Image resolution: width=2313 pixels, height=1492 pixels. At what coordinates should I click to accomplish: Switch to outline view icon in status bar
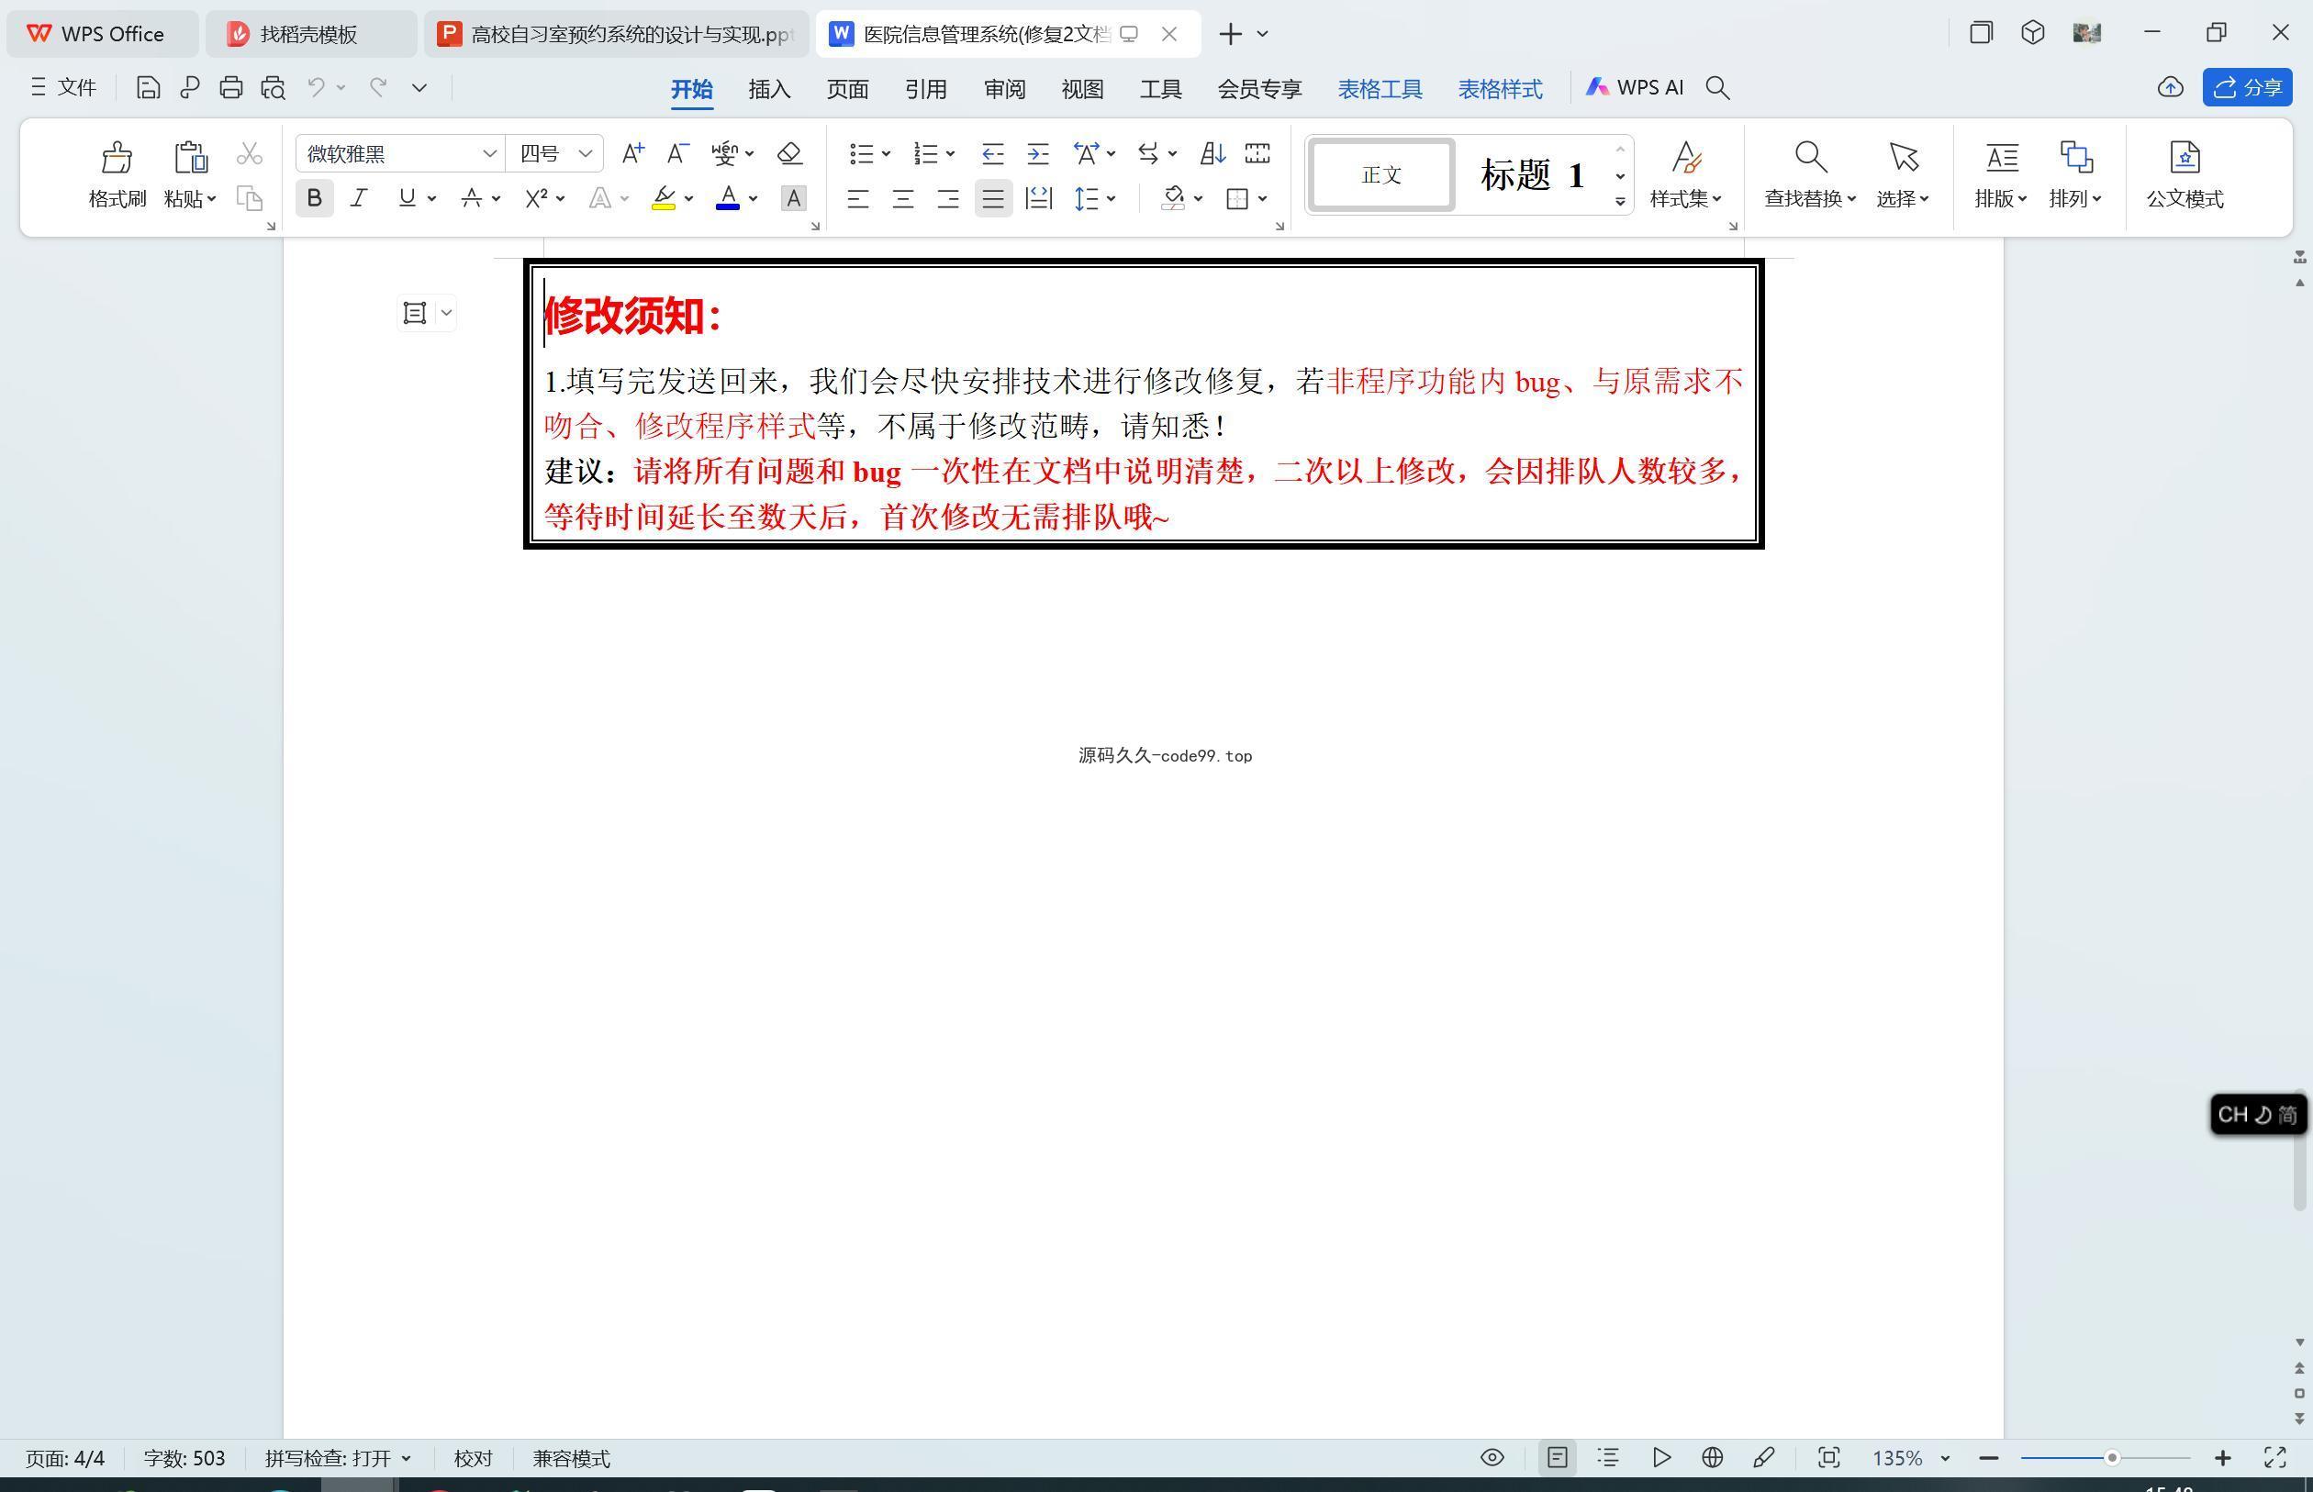point(1608,1458)
